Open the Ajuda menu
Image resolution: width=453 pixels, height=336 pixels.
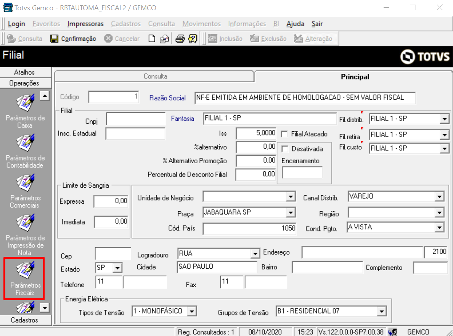pos(295,24)
